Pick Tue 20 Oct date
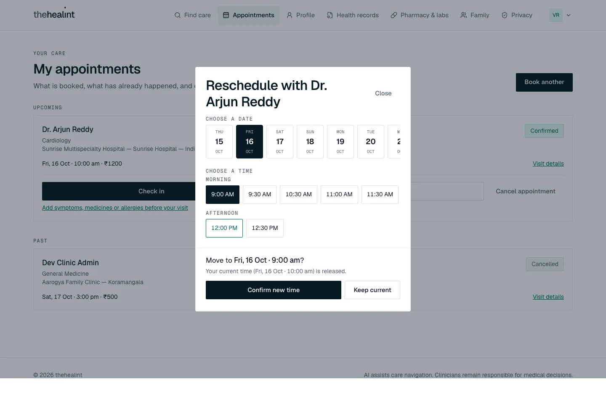The height and width of the screenshot is (393, 606). click(x=371, y=142)
